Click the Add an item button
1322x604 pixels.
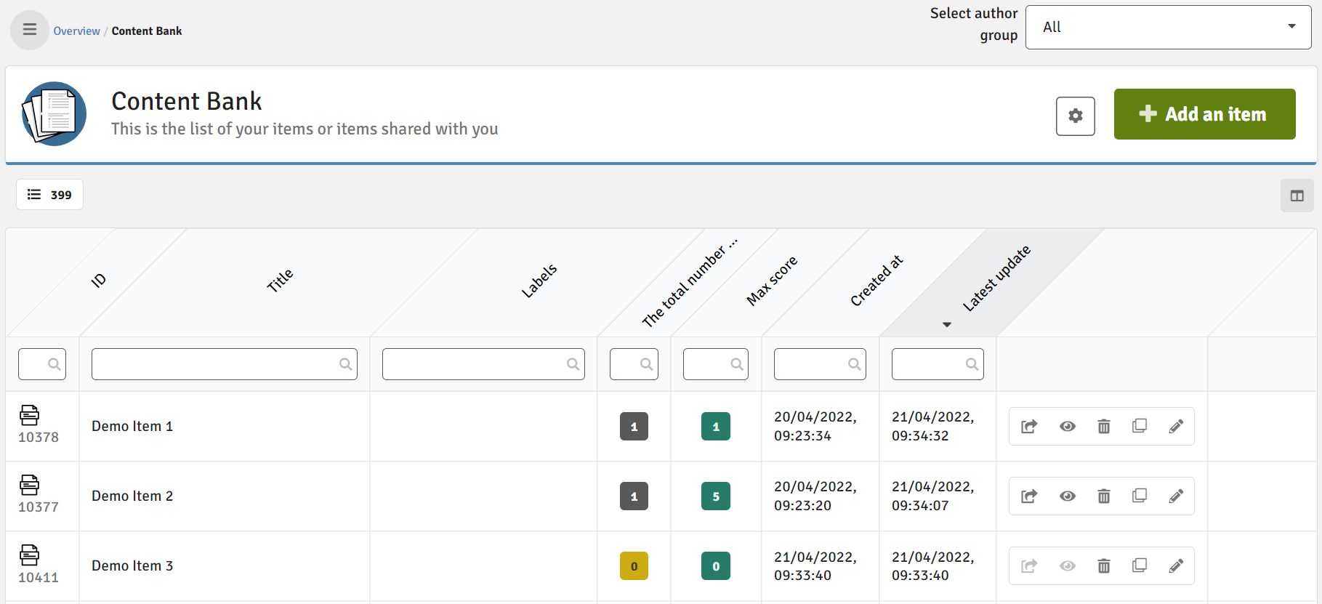coord(1204,114)
